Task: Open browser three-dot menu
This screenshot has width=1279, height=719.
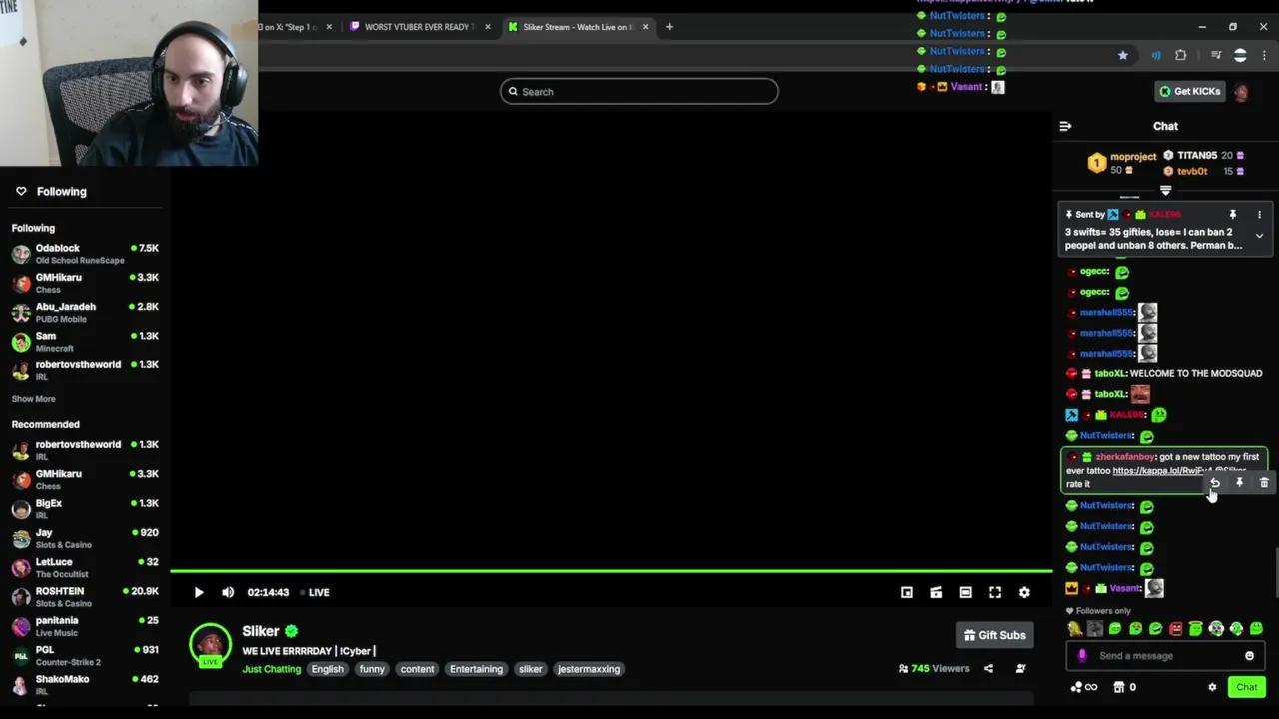Action: point(1264,56)
